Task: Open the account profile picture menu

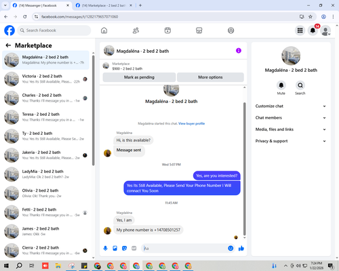Action: [x=325, y=30]
